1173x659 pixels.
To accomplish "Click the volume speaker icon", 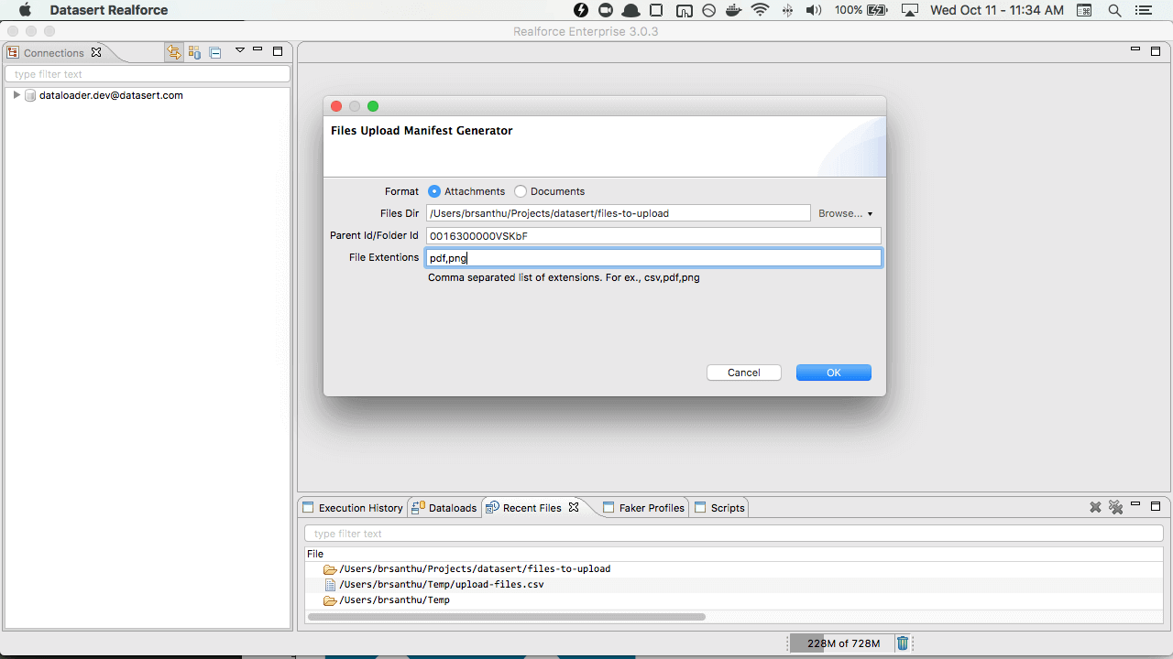I will (x=814, y=10).
